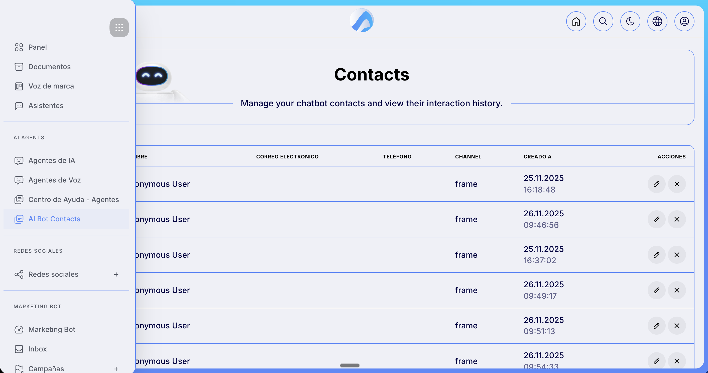Expand the Redes sociales submenu

click(116, 274)
